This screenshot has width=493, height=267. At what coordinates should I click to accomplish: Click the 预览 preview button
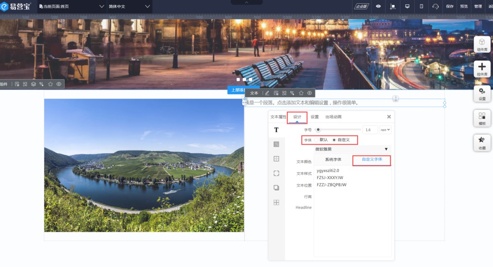[464, 7]
